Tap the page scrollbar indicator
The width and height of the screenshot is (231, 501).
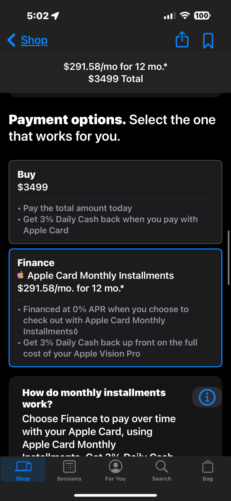(228, 258)
